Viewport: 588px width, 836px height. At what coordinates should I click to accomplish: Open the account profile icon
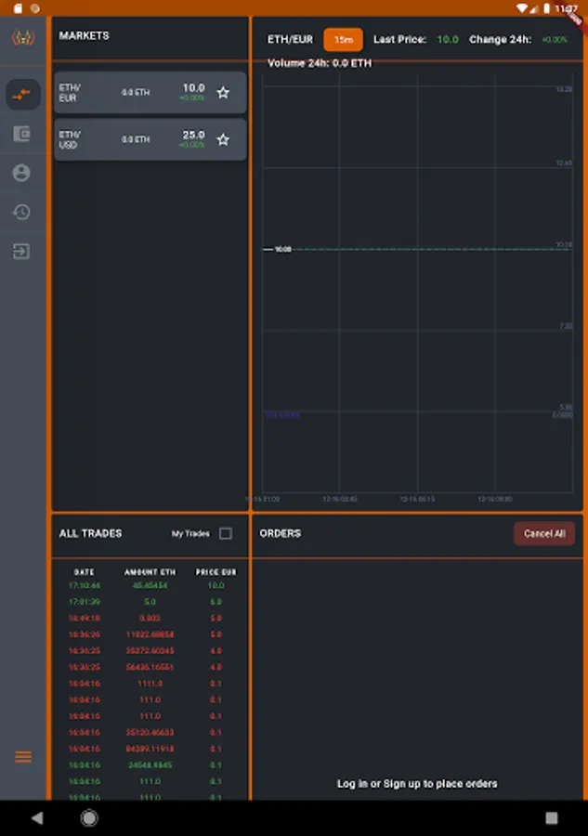tap(21, 173)
